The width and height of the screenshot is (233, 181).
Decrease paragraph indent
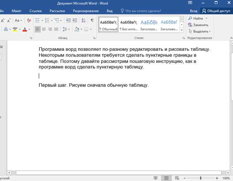pos(68,20)
